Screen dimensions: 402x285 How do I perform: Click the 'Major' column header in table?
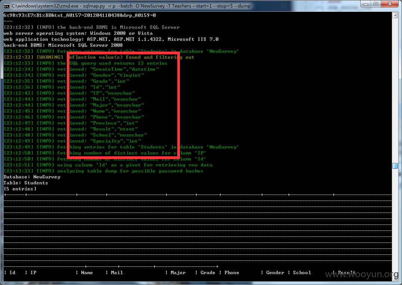pos(178,273)
